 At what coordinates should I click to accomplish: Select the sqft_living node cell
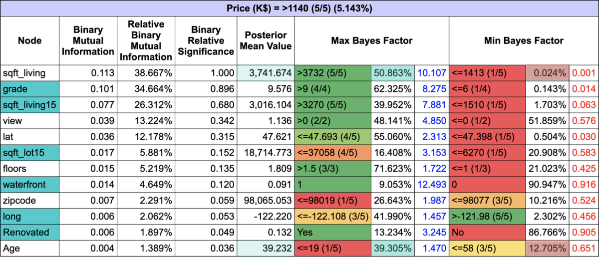click(x=30, y=73)
